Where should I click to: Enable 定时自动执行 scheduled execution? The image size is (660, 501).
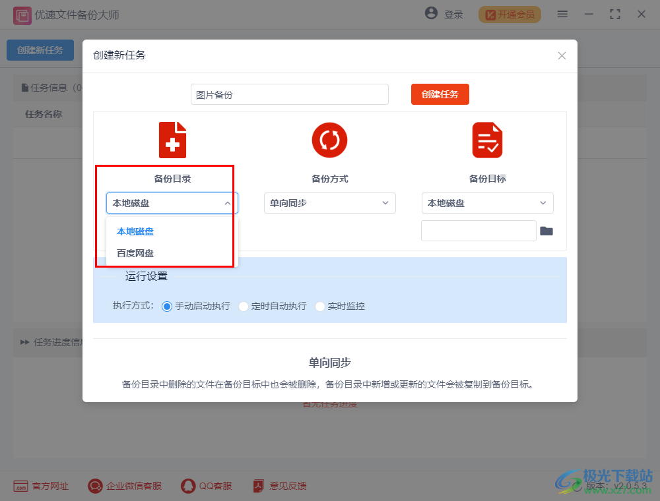(x=244, y=306)
